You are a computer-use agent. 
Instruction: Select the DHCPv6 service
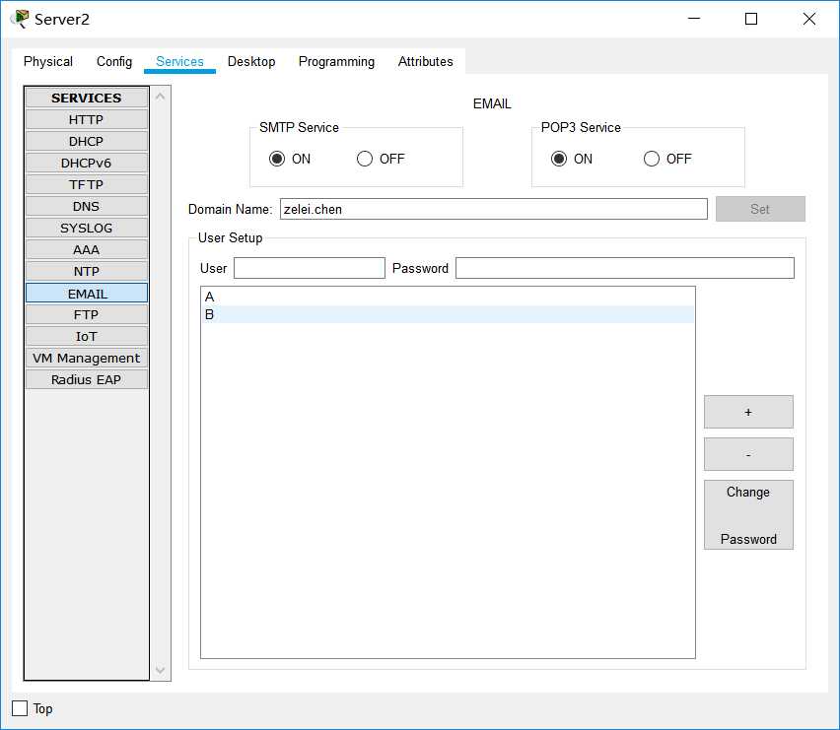coord(86,163)
